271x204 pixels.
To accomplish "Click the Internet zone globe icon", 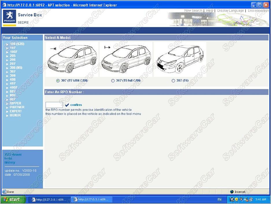I will tap(232, 192).
